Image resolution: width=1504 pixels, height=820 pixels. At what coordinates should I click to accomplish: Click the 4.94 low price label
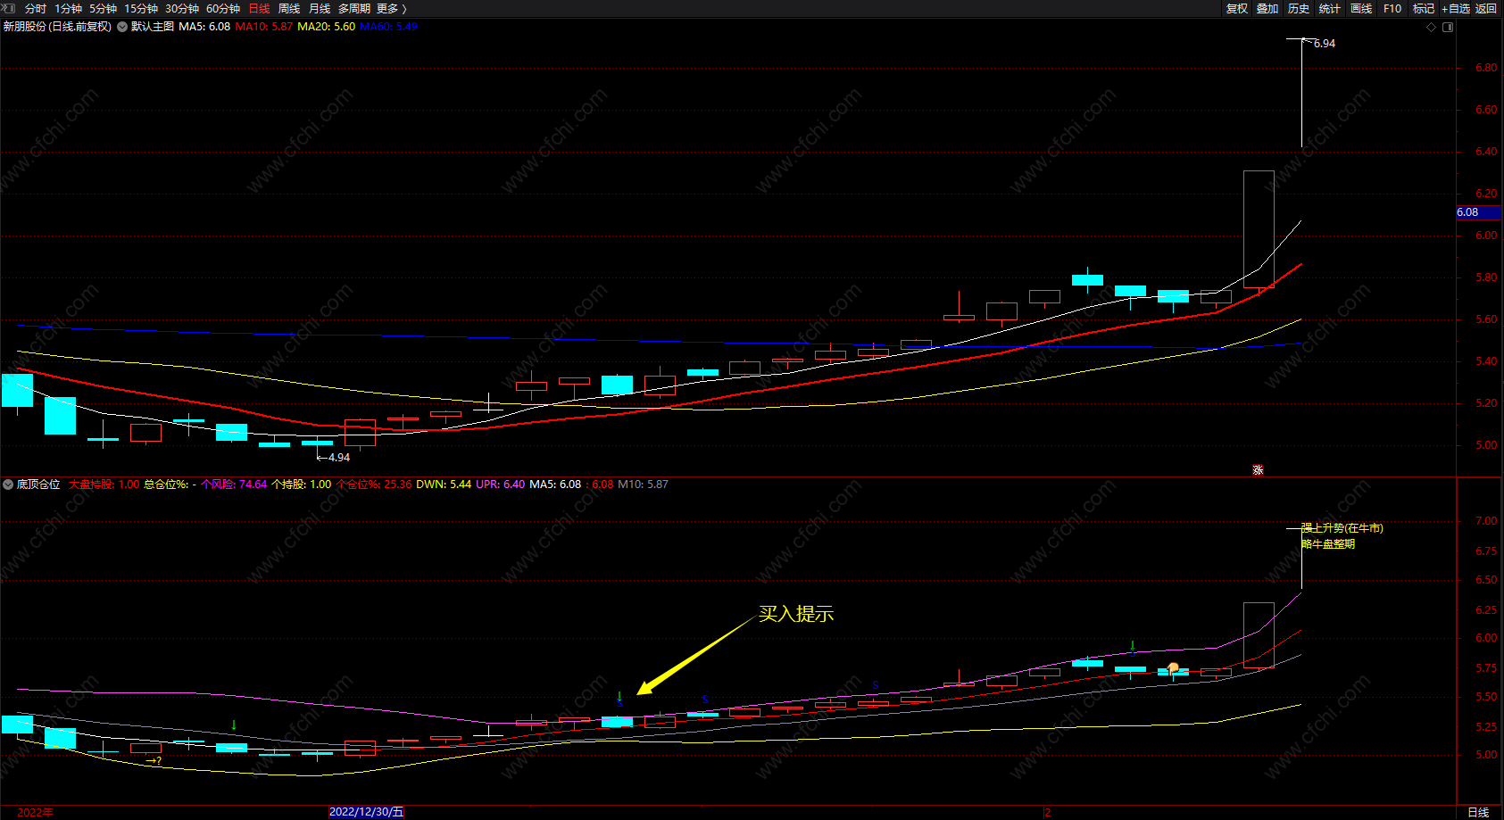339,457
